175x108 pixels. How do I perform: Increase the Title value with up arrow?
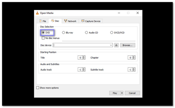pos(83,57)
